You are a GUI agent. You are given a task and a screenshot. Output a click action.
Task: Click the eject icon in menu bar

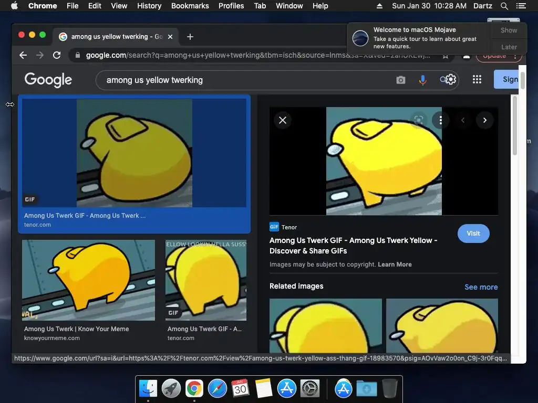coord(379,6)
